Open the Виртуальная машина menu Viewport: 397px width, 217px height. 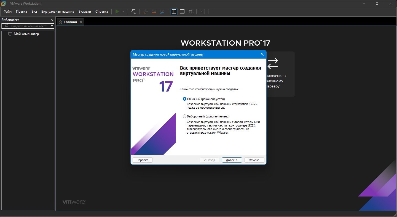[x=58, y=12]
